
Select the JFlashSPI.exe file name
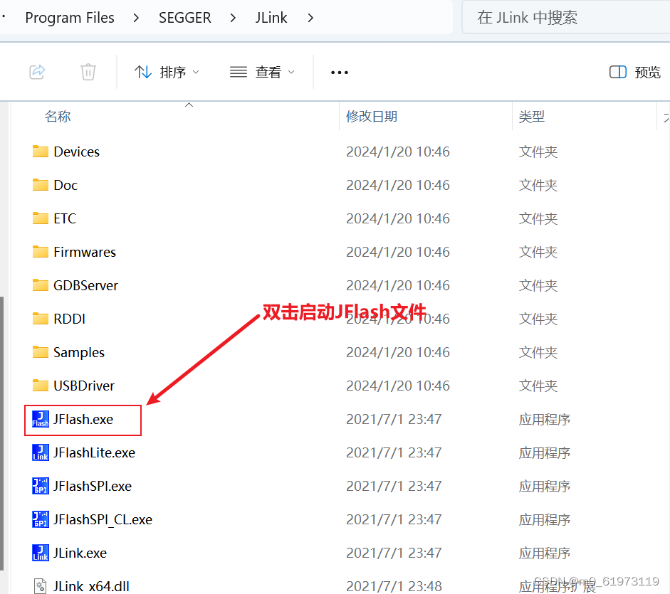93,486
